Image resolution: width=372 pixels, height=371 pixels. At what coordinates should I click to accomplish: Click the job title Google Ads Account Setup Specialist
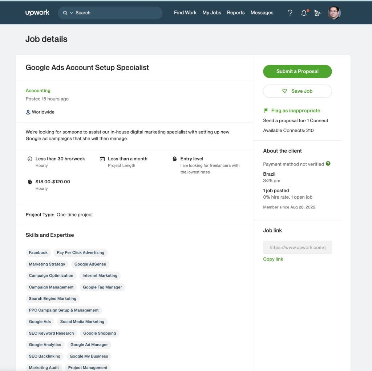tap(87, 67)
